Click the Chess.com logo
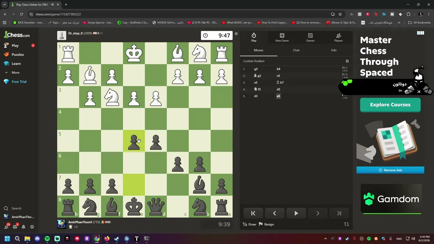The height and width of the screenshot is (244, 434). [17, 35]
